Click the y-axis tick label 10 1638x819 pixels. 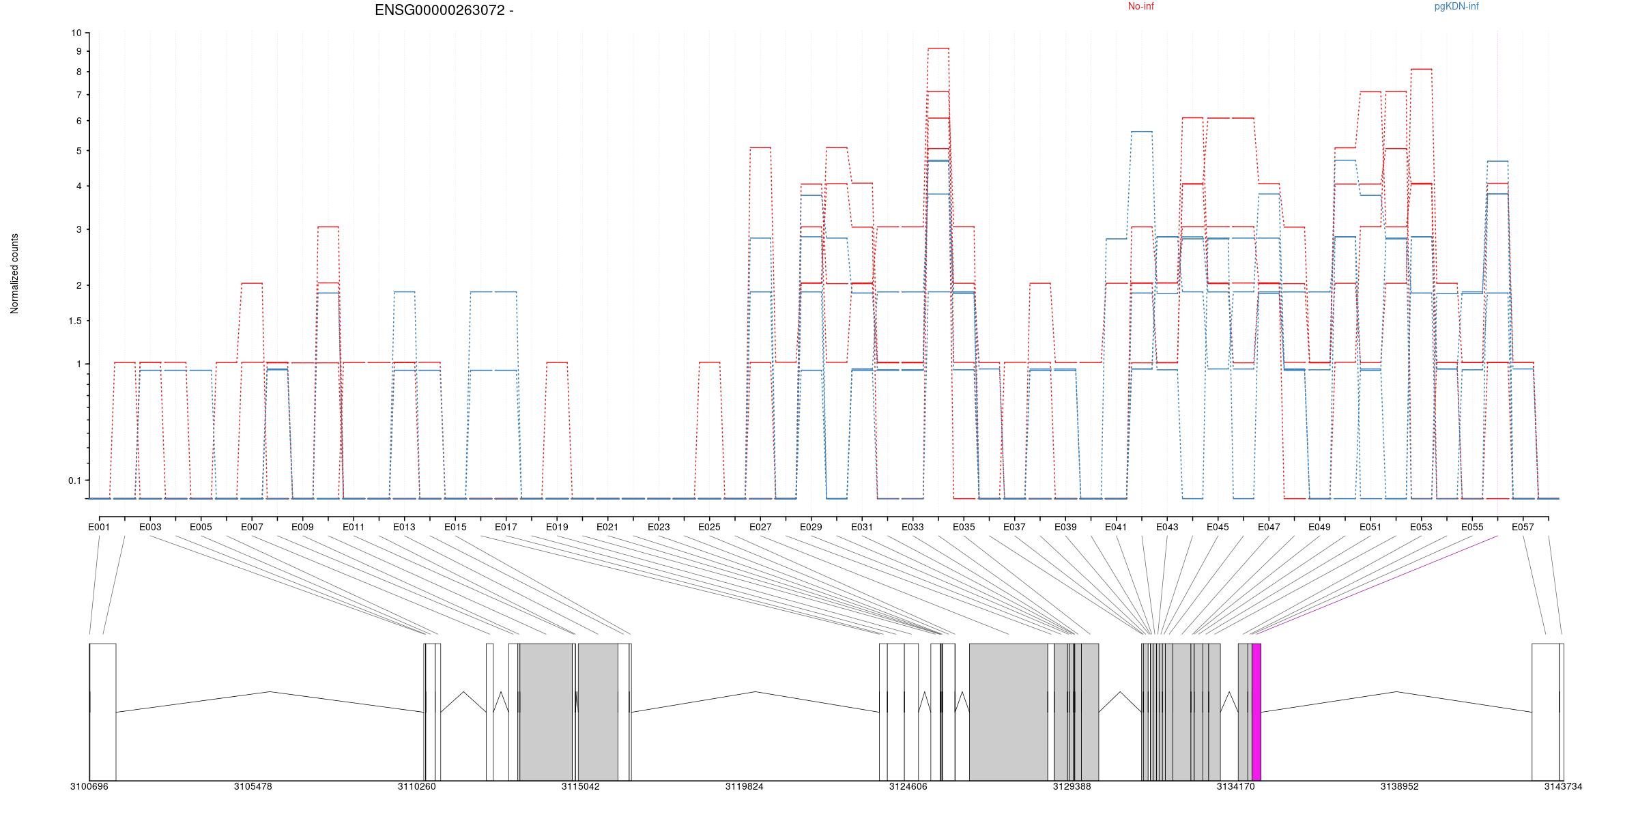click(x=76, y=33)
